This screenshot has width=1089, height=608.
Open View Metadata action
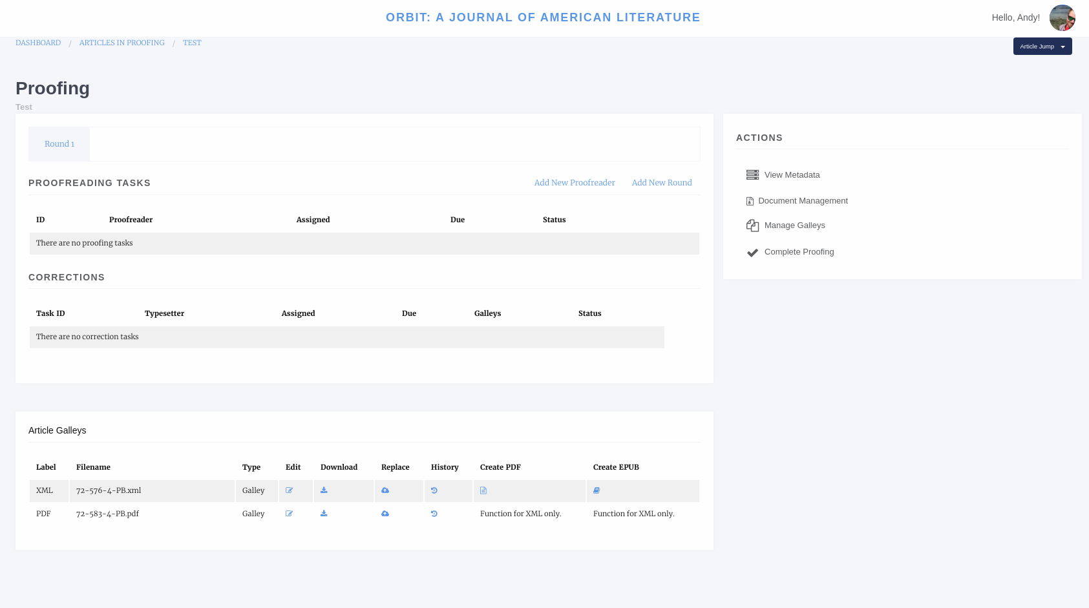[x=791, y=175]
